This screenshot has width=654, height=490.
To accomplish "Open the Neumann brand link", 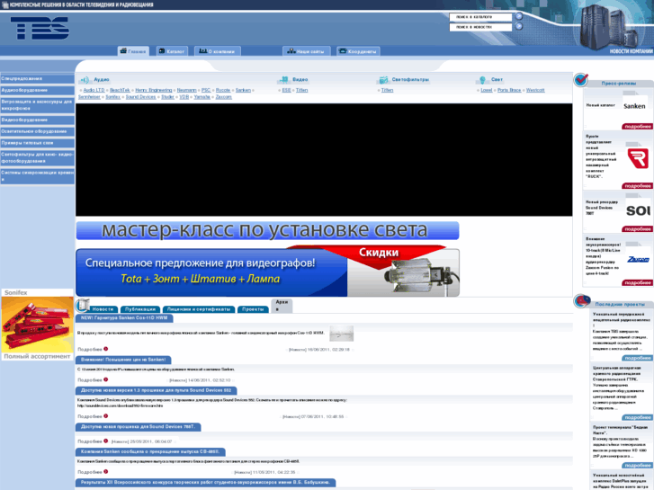I will click(x=186, y=90).
